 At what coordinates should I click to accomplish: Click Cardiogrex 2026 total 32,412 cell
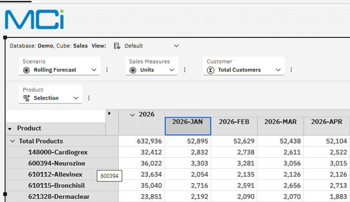(142, 152)
